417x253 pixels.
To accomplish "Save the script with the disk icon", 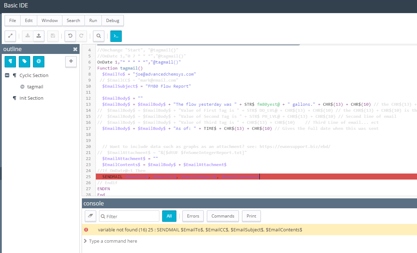I will coord(53,36).
